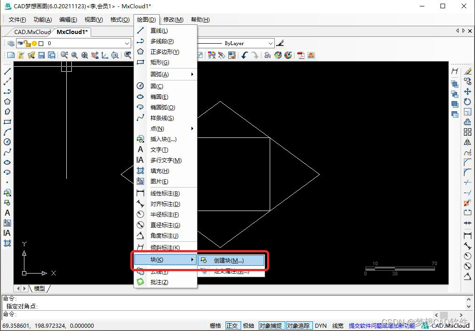Select the Line tool in left toolbar
Image resolution: width=475 pixels, height=331 pixels.
point(7,71)
